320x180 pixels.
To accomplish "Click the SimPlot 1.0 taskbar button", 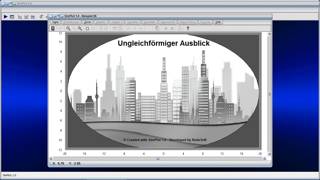I will coord(9,175).
